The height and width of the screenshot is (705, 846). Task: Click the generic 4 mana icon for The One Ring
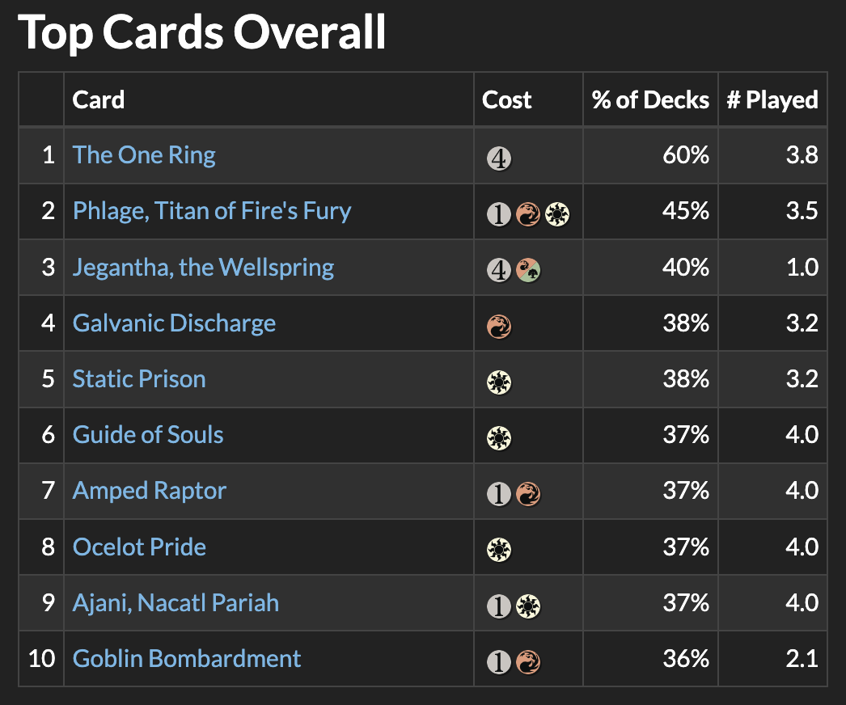tap(499, 158)
